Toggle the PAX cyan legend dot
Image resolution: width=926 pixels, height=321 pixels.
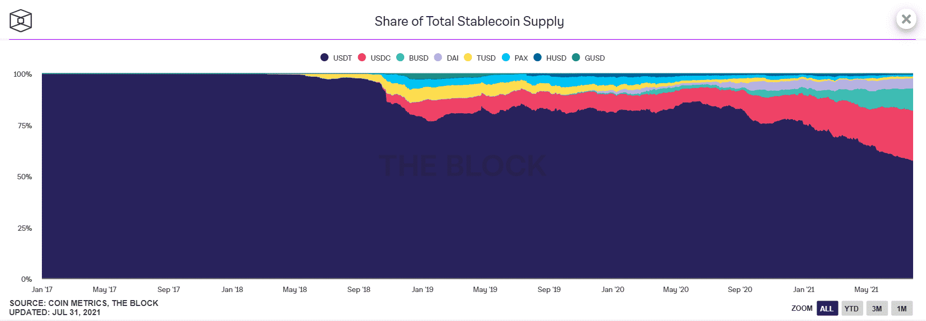pos(506,57)
